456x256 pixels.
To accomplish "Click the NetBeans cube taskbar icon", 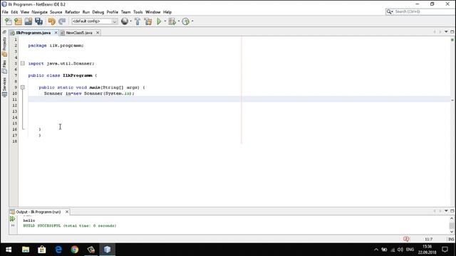I will click(x=108, y=250).
